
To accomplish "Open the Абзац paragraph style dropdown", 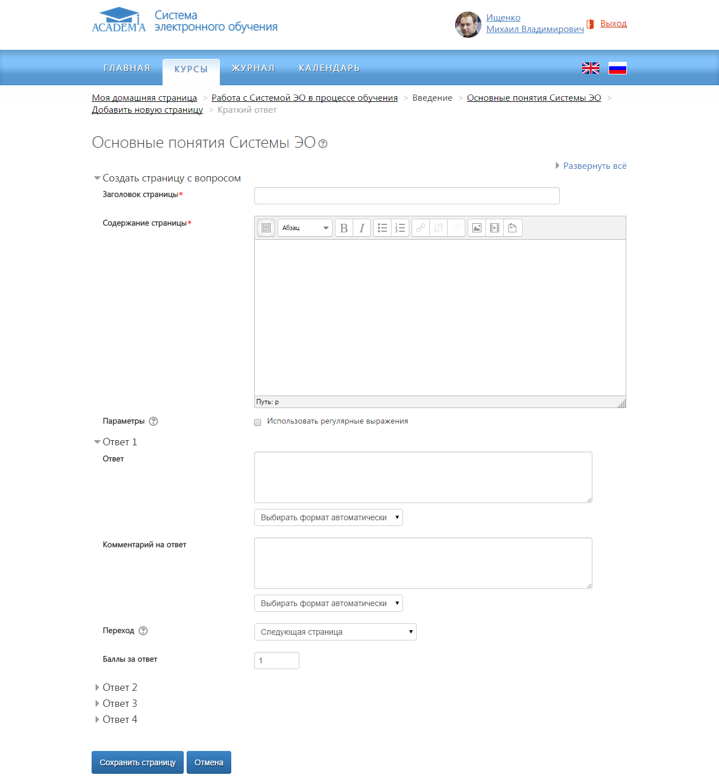I will 305,228.
